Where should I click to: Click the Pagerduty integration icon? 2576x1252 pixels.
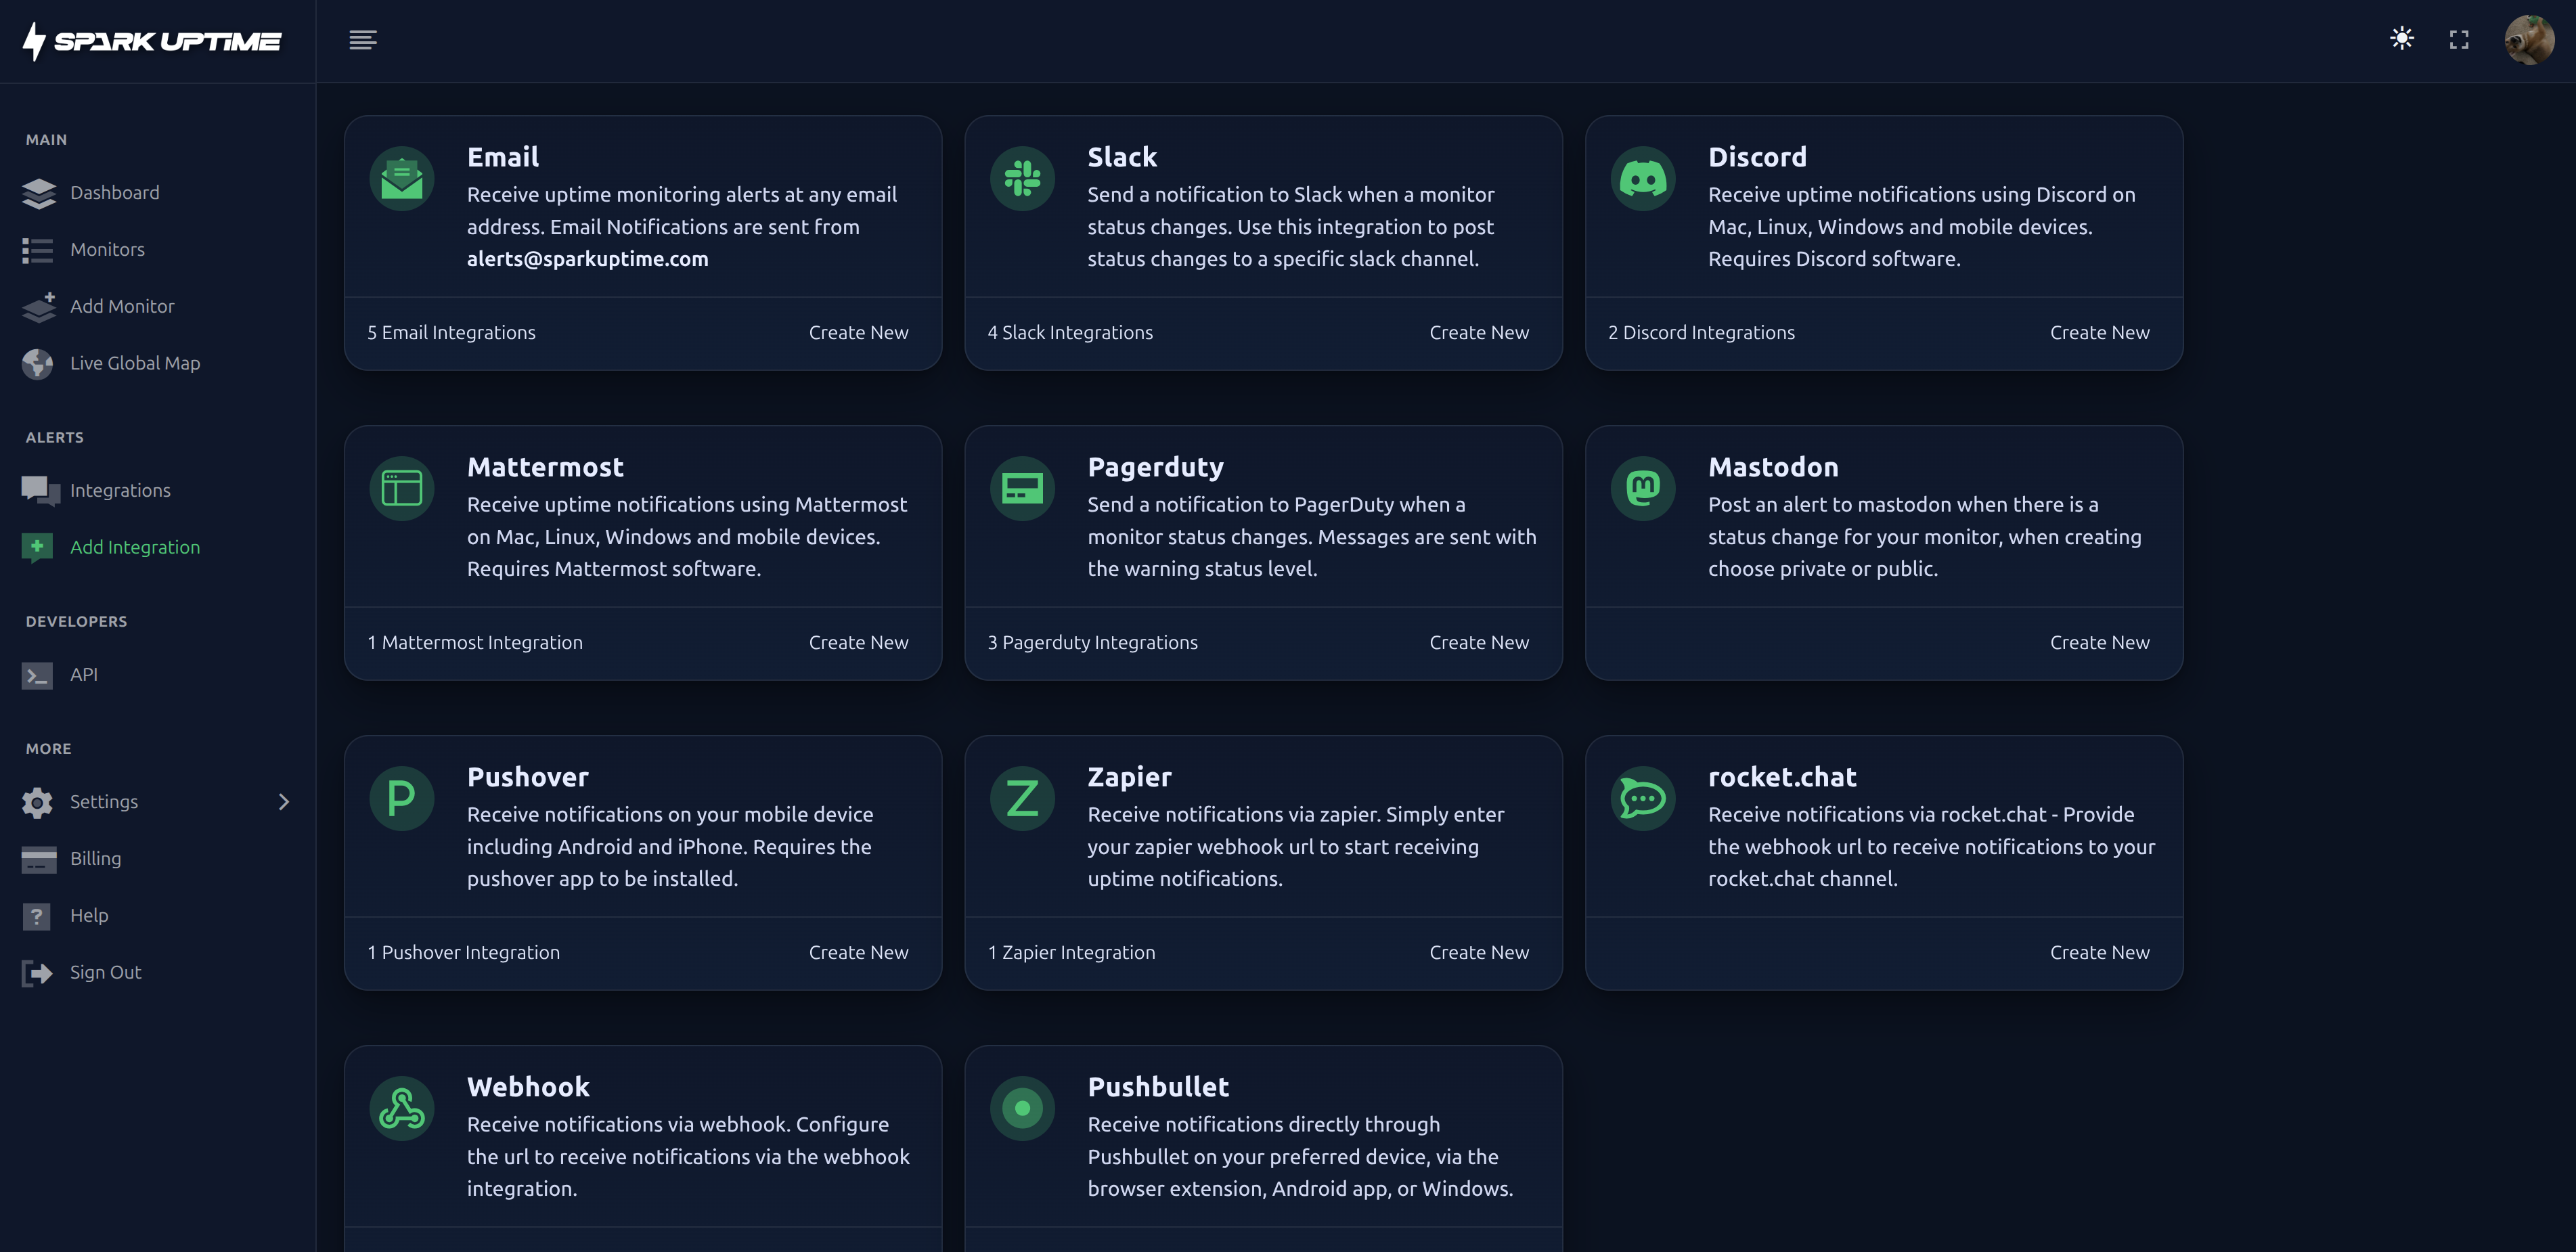coord(1022,489)
